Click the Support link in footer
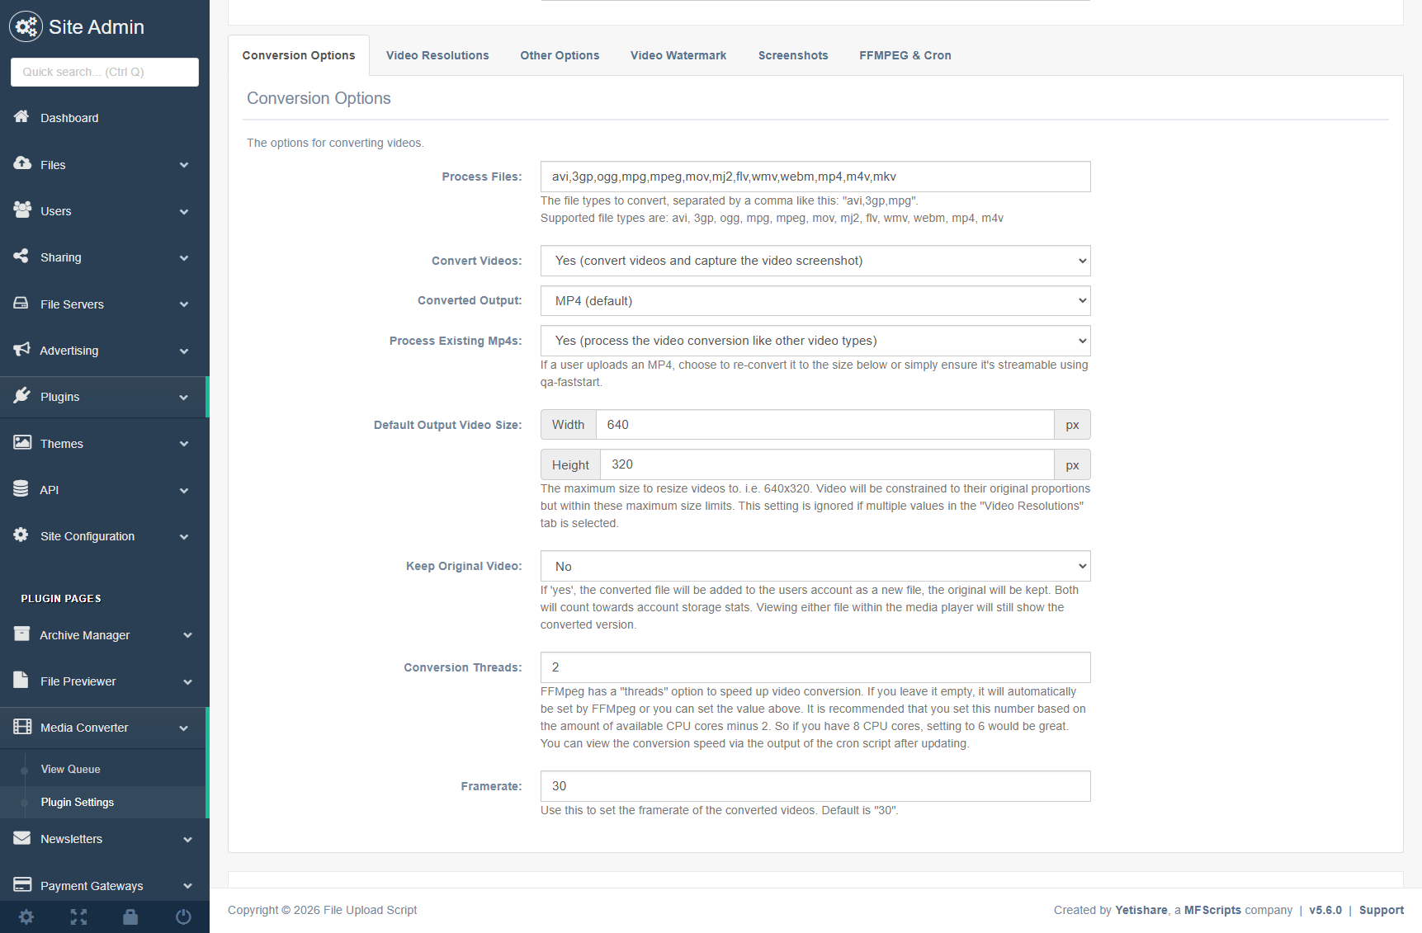This screenshot has height=933, width=1422. click(1381, 910)
